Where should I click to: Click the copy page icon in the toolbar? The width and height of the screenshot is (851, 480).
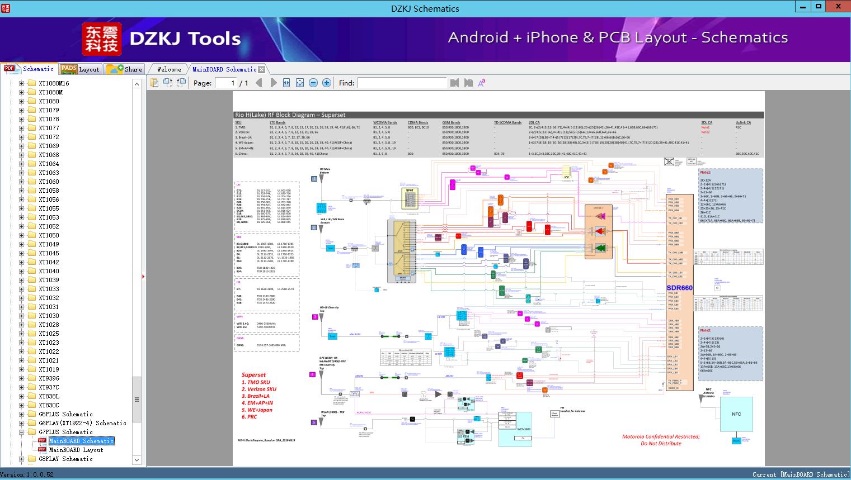pyautogui.click(x=154, y=83)
